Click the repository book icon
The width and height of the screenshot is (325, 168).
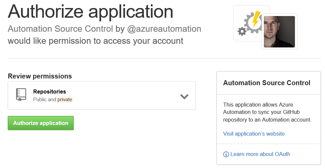pyautogui.click(x=21, y=95)
